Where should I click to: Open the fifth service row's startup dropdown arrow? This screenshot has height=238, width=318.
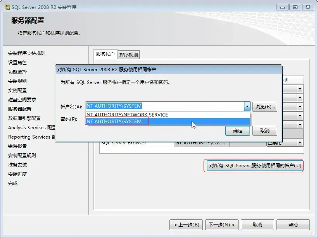click(x=300, y=125)
